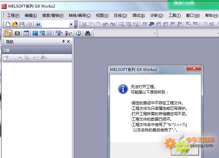Open the first empty gray toolbar combo box

point(125,33)
